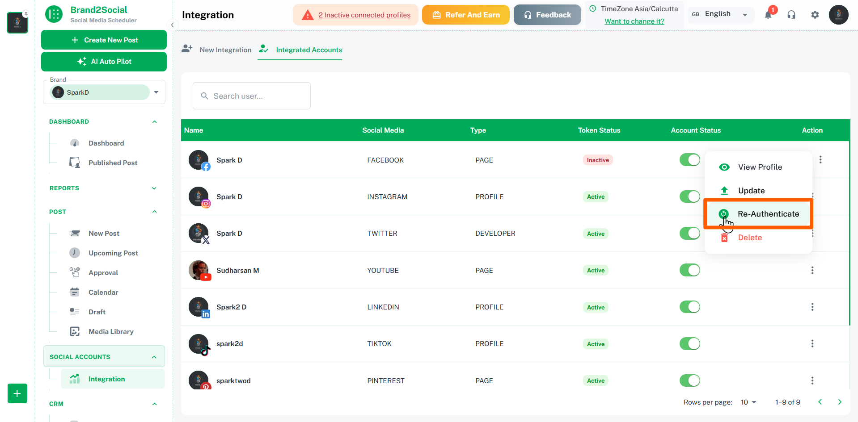Click the Sudharsan M YouTube avatar

[x=199, y=270]
